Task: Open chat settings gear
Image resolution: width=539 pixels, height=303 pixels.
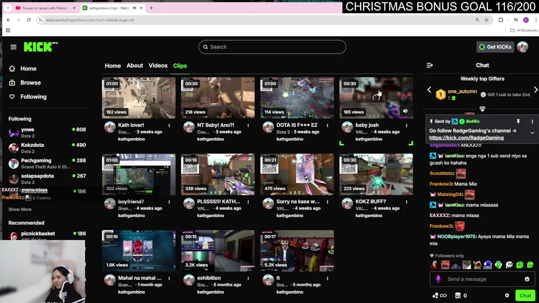Action: coord(507,295)
